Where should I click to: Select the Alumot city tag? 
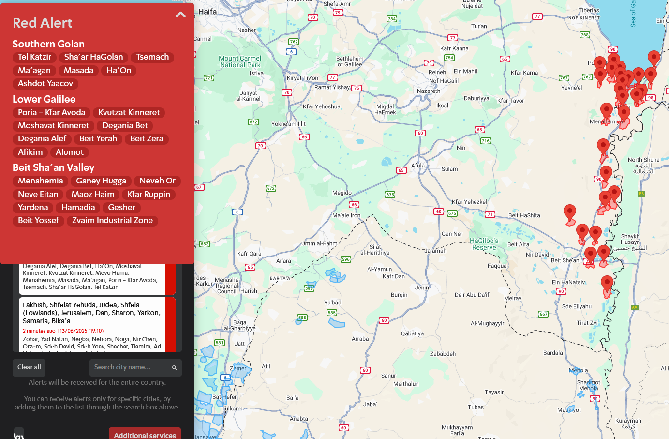(x=70, y=152)
